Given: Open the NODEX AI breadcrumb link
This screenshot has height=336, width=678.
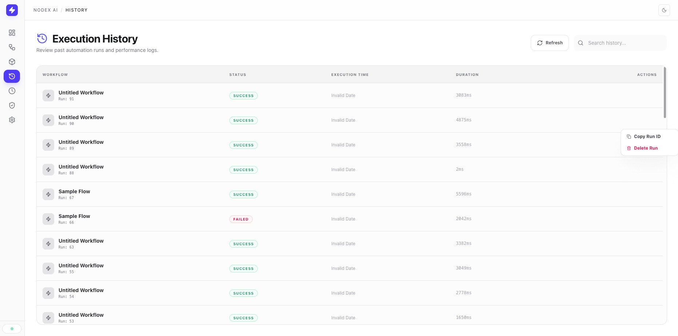Looking at the screenshot, I should (45, 10).
